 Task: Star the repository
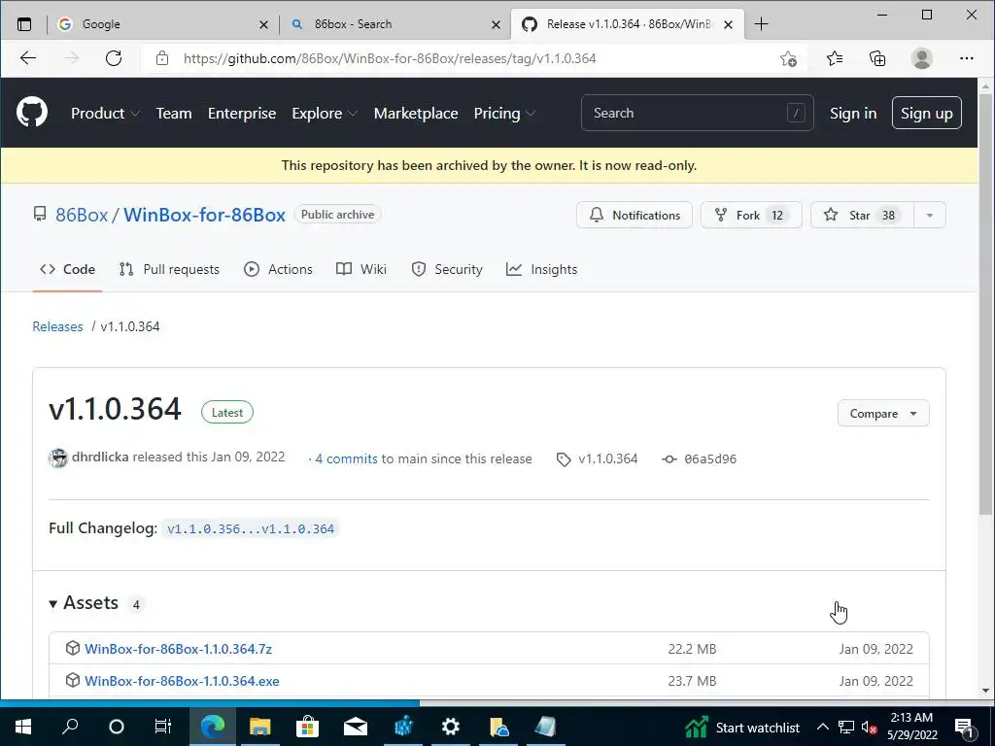[x=862, y=215]
